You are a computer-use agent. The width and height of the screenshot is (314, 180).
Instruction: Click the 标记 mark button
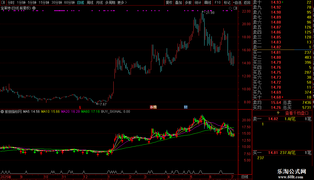227,2
